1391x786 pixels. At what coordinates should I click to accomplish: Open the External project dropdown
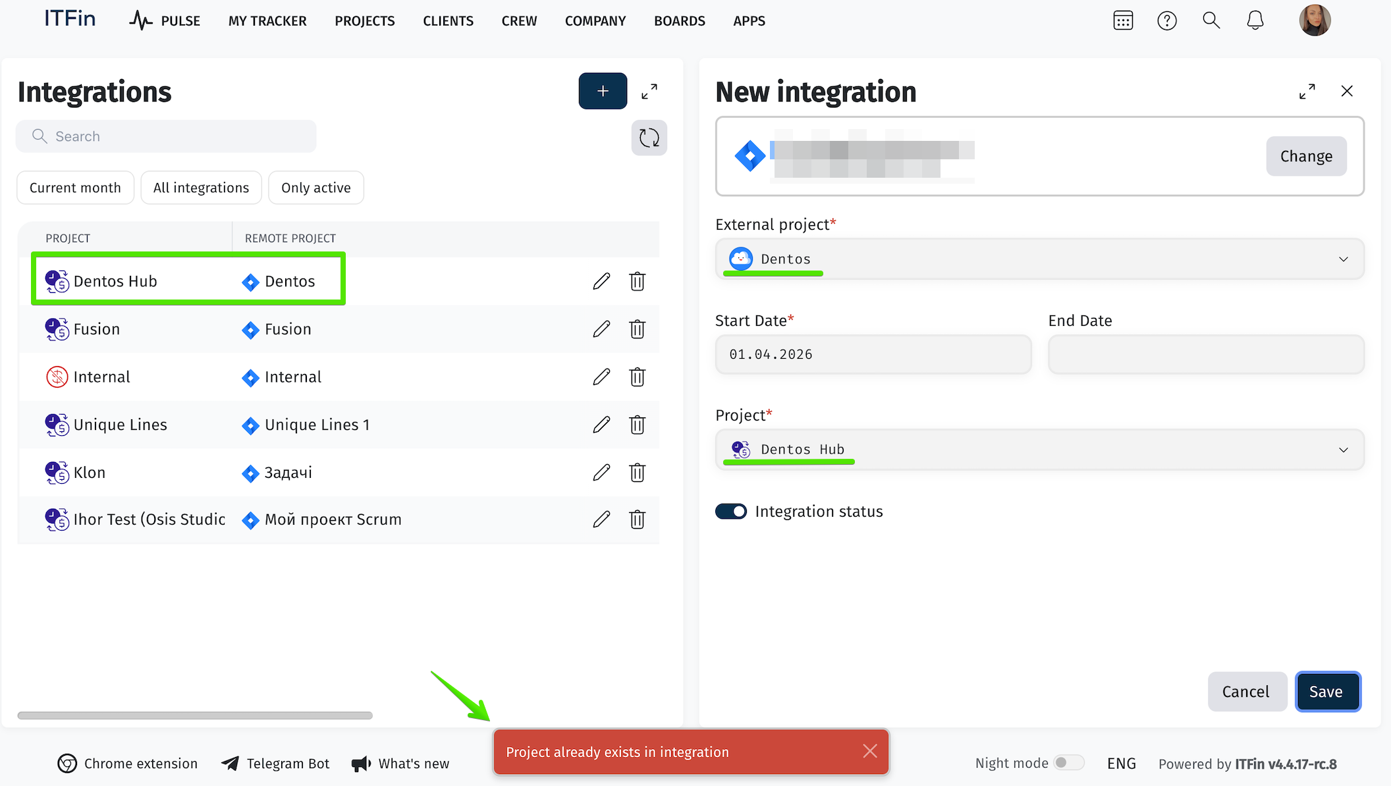[1039, 259]
